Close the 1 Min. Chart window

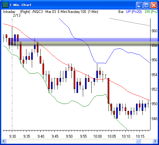click(x=154, y=5)
